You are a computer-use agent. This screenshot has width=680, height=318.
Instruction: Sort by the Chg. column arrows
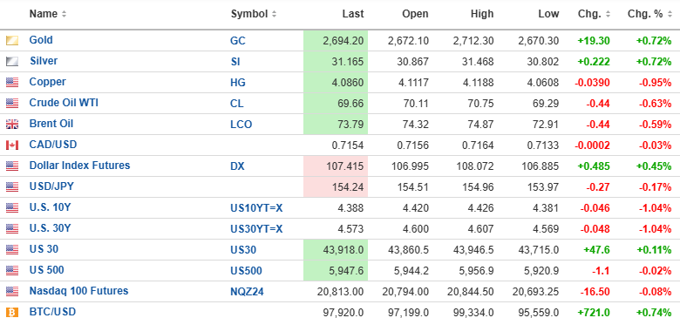coord(608,14)
